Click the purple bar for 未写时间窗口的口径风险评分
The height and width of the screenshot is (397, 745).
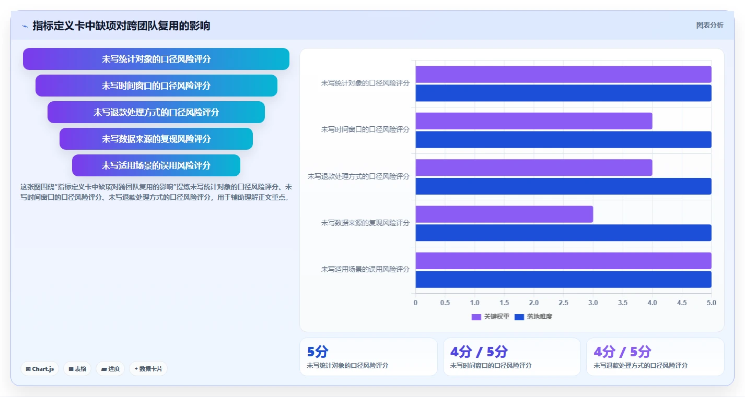[x=534, y=121]
